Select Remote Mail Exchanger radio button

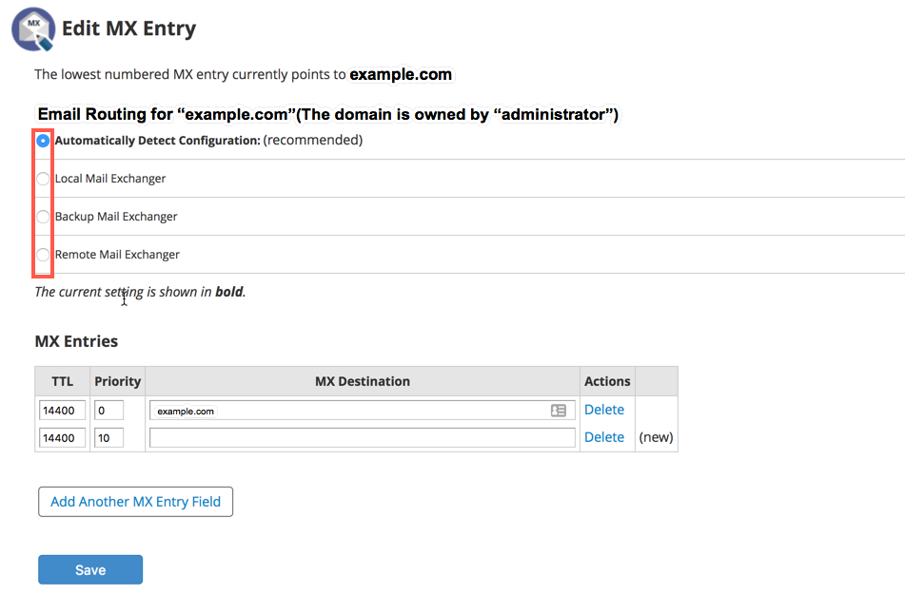43,255
